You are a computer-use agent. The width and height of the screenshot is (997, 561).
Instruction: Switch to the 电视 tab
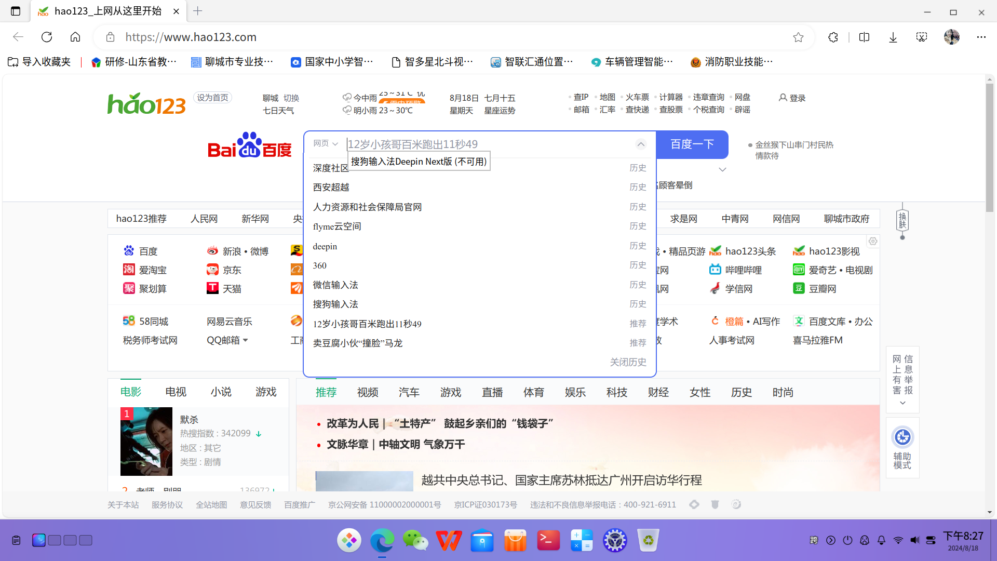click(x=176, y=392)
